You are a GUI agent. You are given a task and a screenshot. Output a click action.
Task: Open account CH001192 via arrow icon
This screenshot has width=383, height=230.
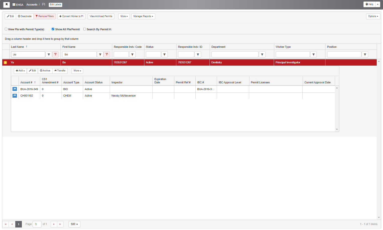point(15,96)
